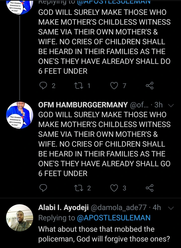Reply to the OFM HAMBURGGERMANY tweet
This screenshot has height=248, width=181.
44,188
